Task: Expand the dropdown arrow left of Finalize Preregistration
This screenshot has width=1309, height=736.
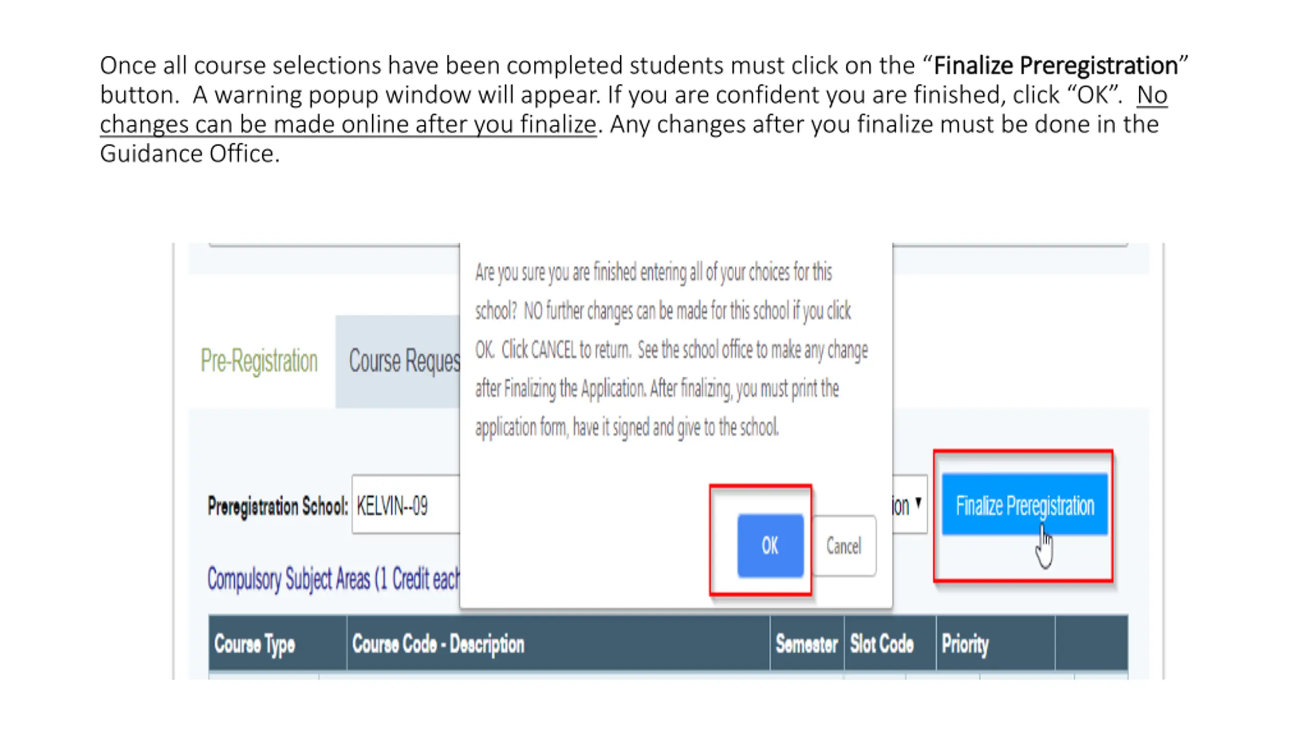Action: (918, 502)
